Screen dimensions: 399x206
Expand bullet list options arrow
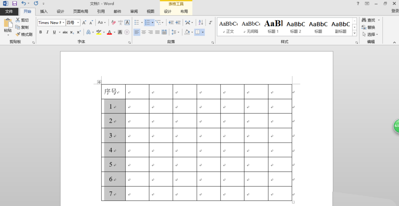(142, 23)
